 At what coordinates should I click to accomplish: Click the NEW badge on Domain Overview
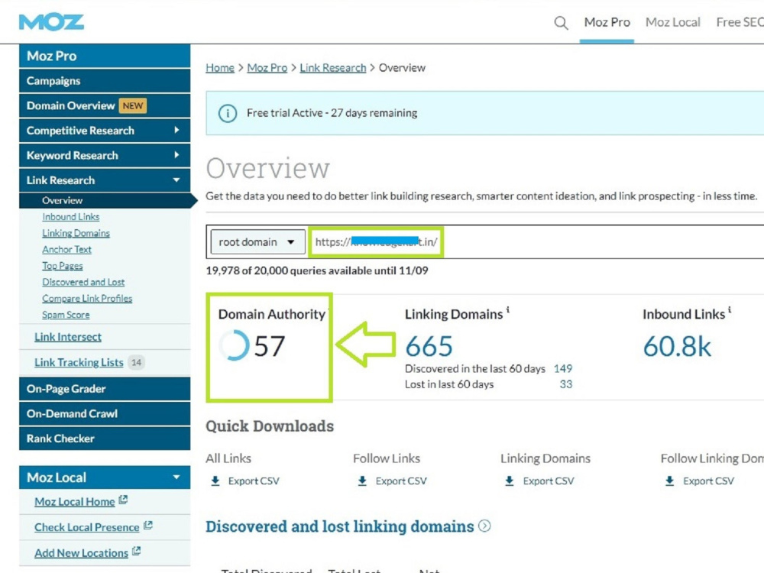click(132, 105)
